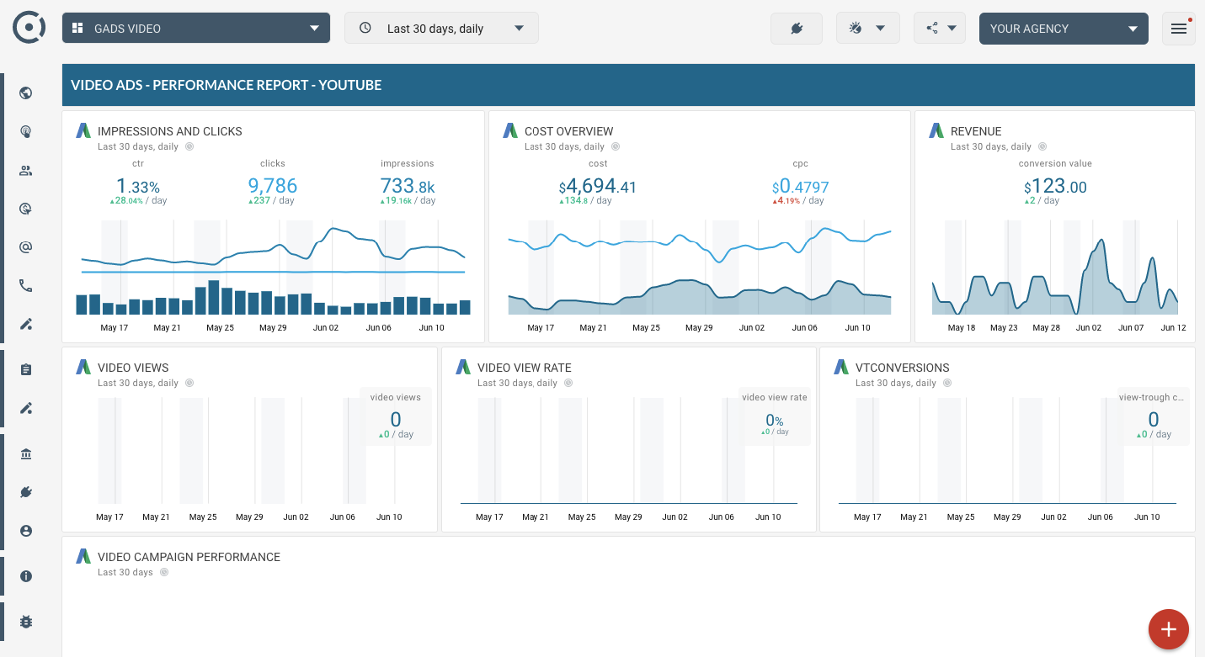
Task: Open the Last 30 days, daily date selector
Action: click(x=441, y=29)
